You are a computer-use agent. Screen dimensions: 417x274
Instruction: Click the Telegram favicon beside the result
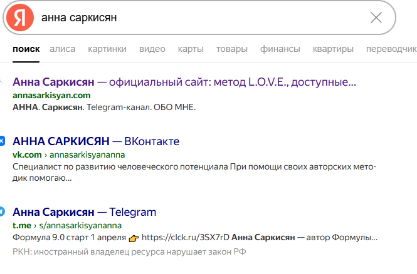pos(2,211)
